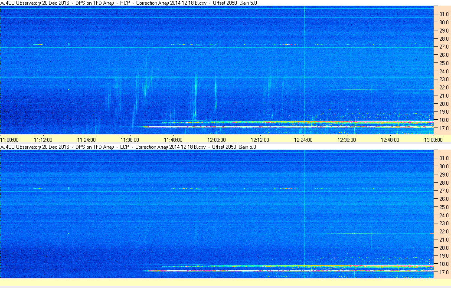Click the 11:48:00 time axis label
This screenshot has height=288, width=451.
click(173, 140)
